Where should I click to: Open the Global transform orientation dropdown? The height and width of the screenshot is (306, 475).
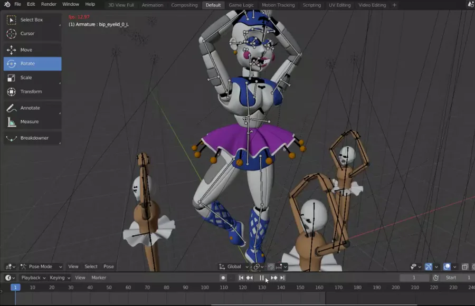pos(234,266)
